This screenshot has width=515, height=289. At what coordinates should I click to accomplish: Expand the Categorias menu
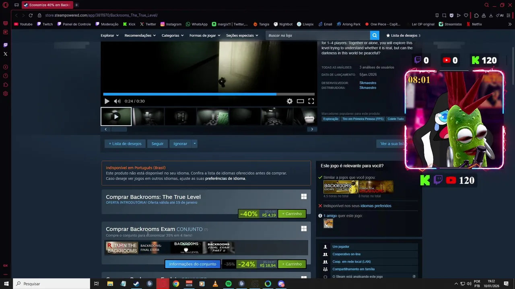[173, 35]
